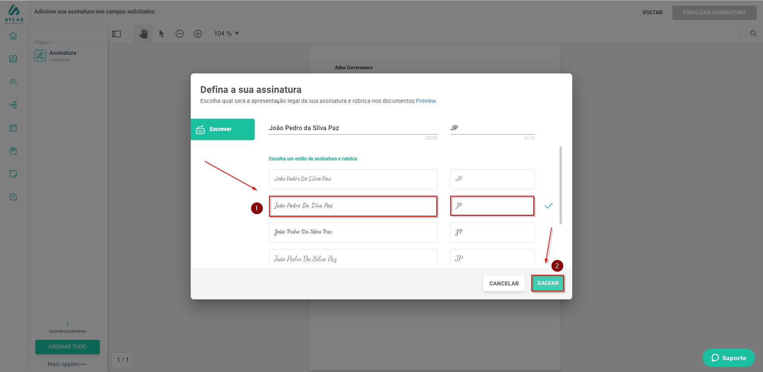Select the hand pan tool

click(143, 34)
